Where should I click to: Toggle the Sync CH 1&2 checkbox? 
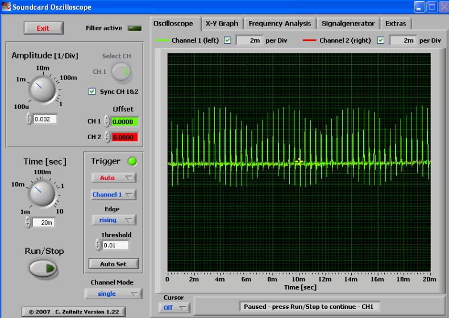click(x=92, y=91)
